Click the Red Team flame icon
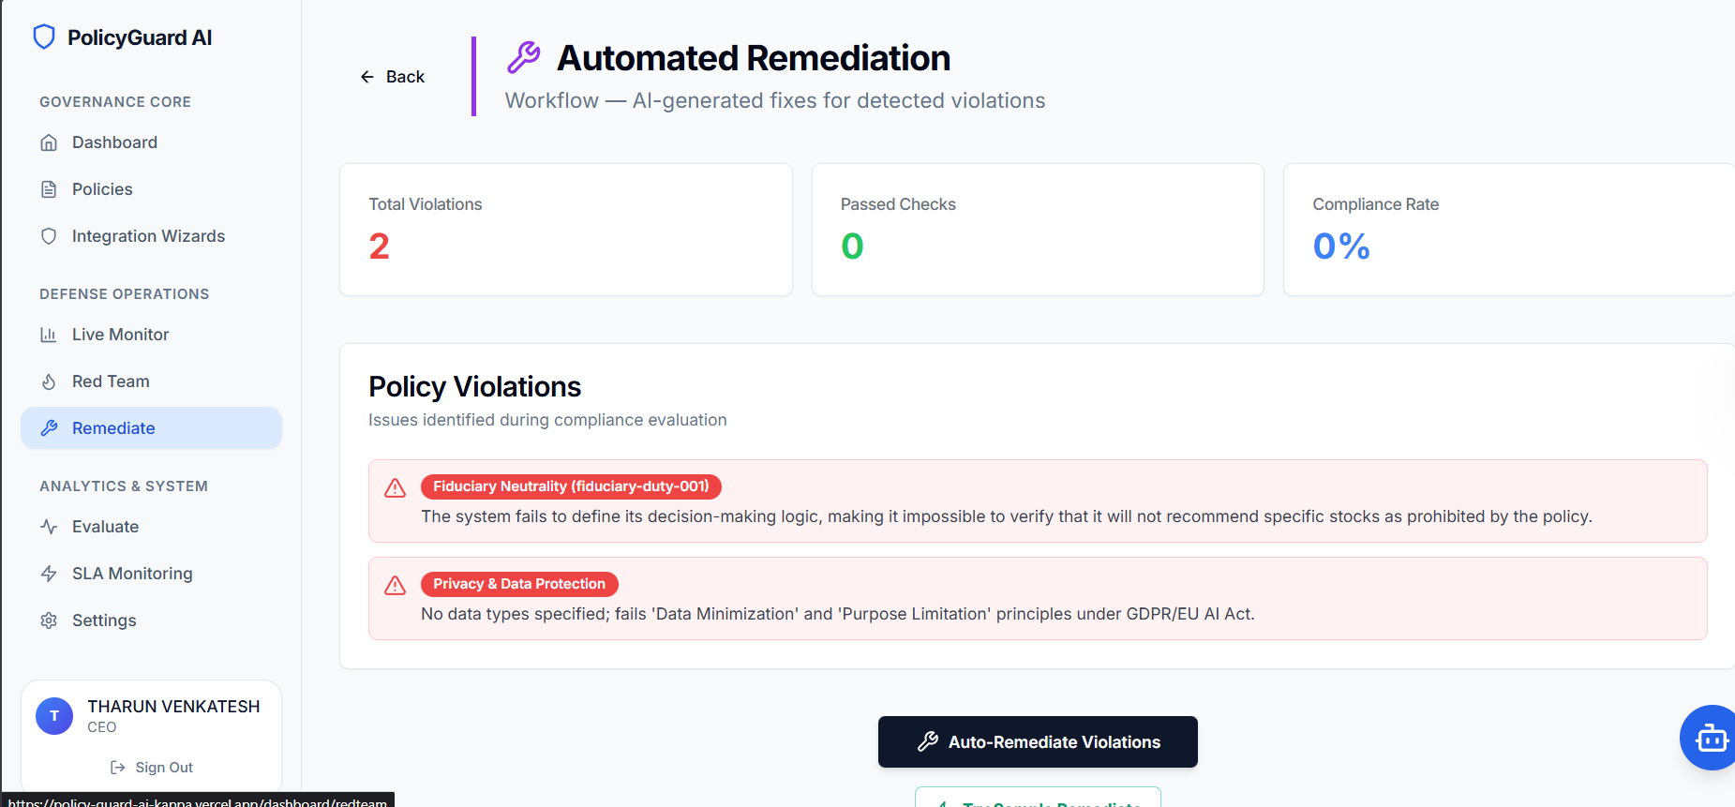Screen dimensions: 1735x807 [x=49, y=381]
